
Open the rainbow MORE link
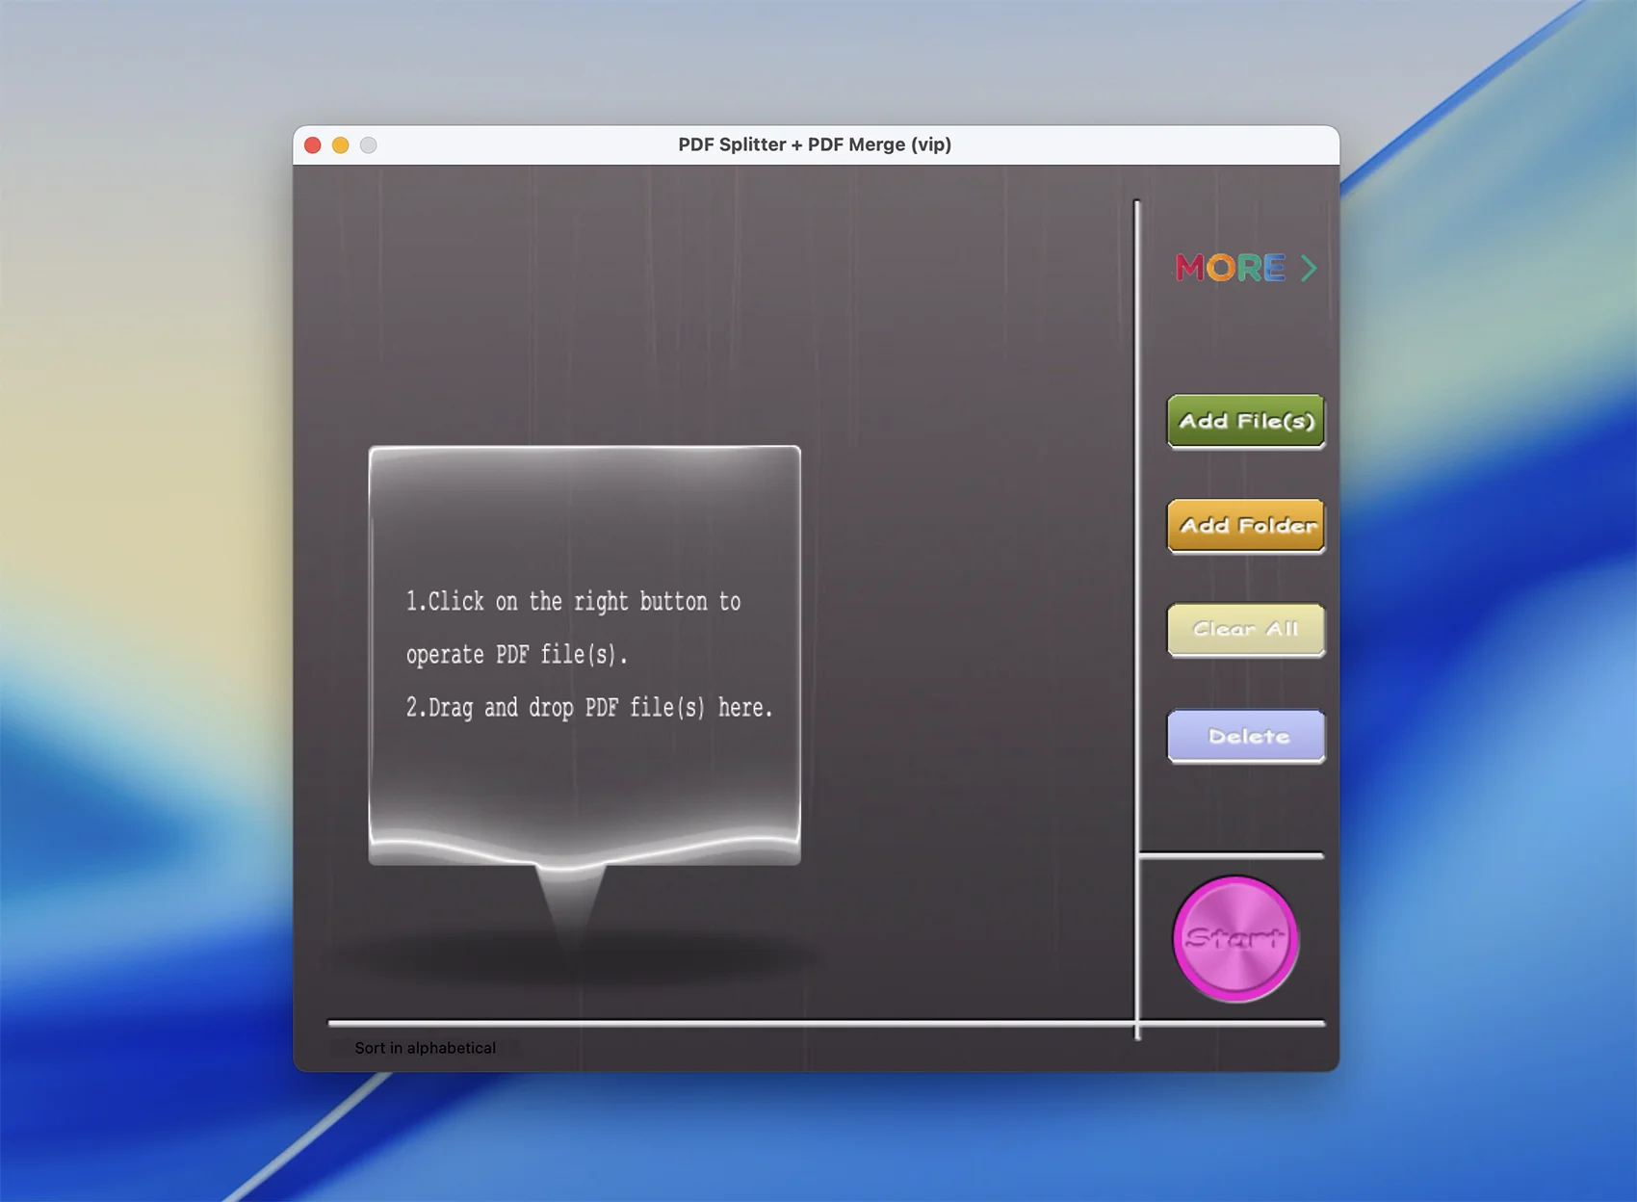pos(1230,268)
